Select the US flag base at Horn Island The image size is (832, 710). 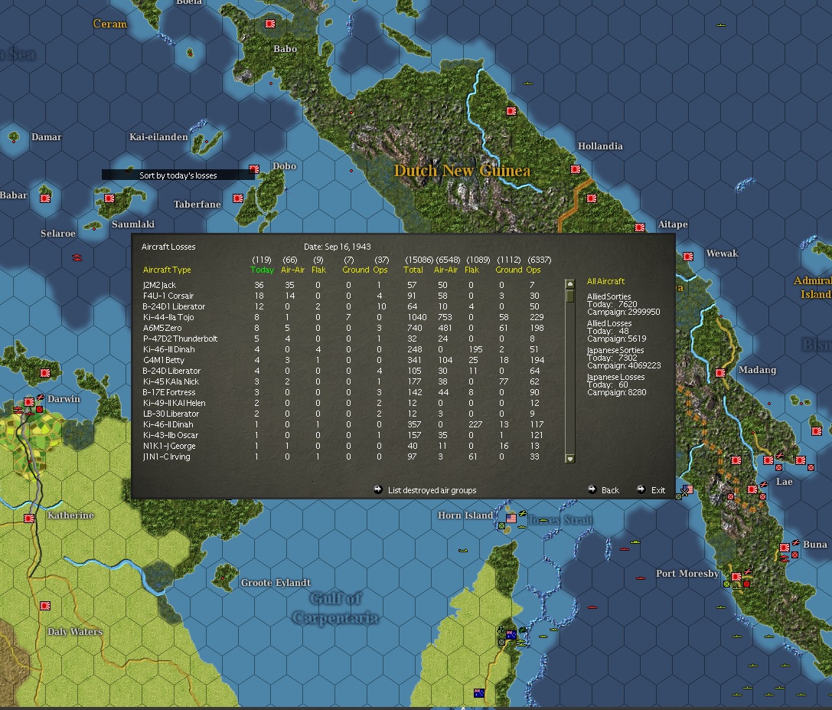tap(511, 519)
